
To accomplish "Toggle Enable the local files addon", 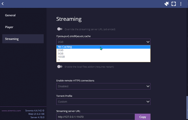I will pyautogui.click(x=60, y=67).
